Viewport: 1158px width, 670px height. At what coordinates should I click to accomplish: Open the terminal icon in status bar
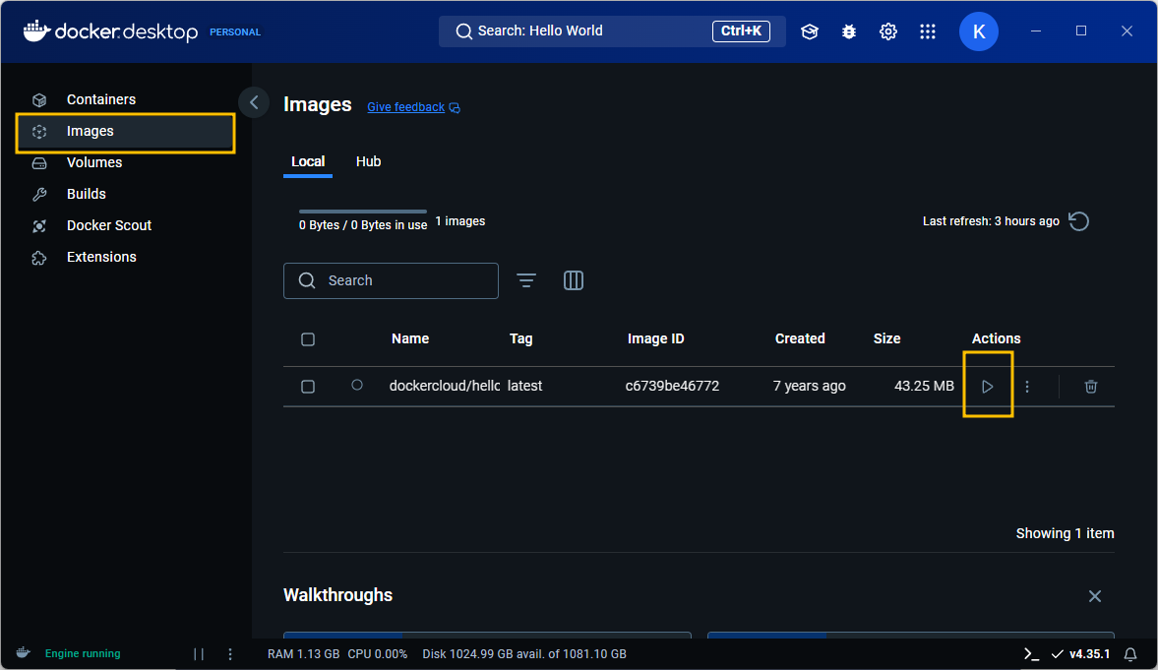point(1031,654)
